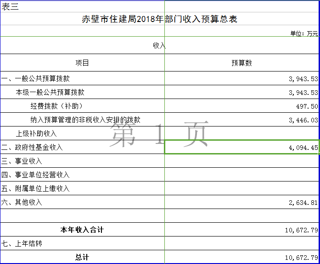
Task: Select the value 497.50
Action: (307, 106)
